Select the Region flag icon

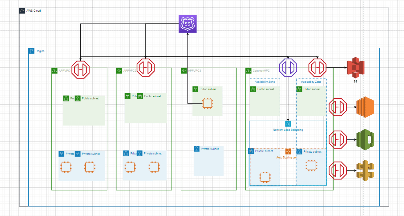31,51
